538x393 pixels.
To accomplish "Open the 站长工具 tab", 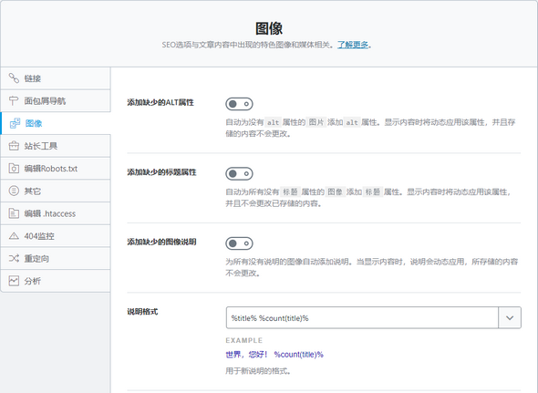I will 56,146.
